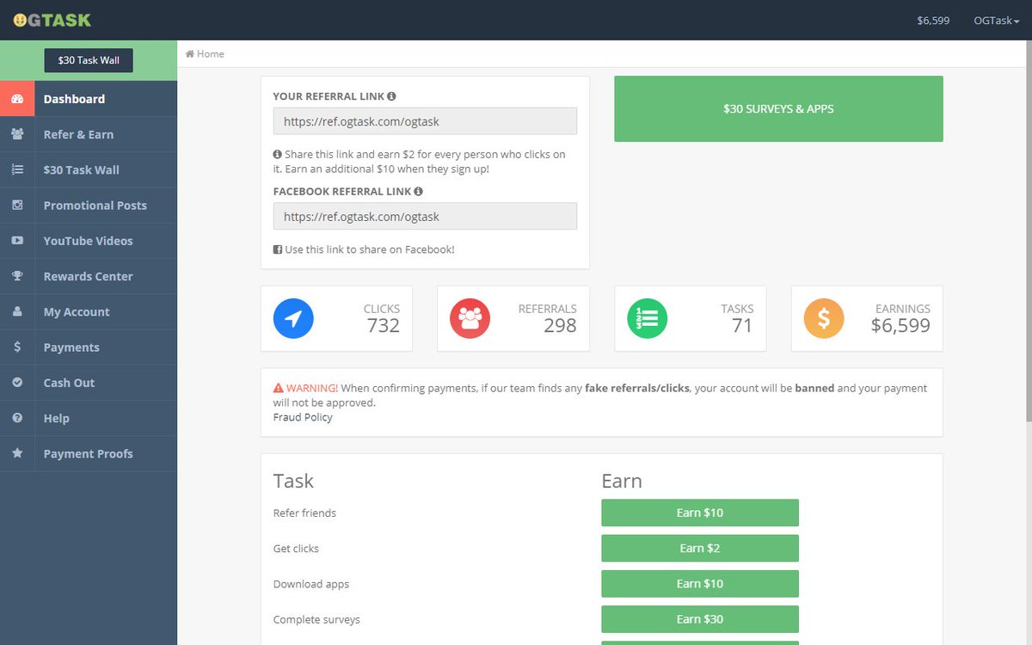Open My Account page

89,311
